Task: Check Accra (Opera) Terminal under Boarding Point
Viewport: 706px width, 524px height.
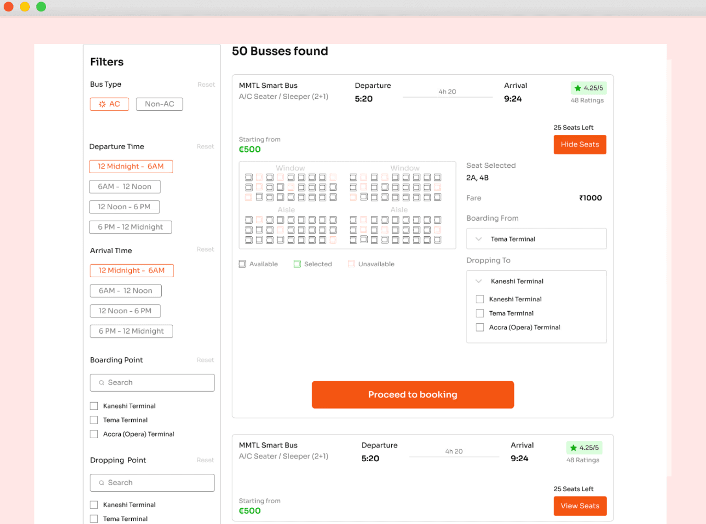Action: (94, 434)
